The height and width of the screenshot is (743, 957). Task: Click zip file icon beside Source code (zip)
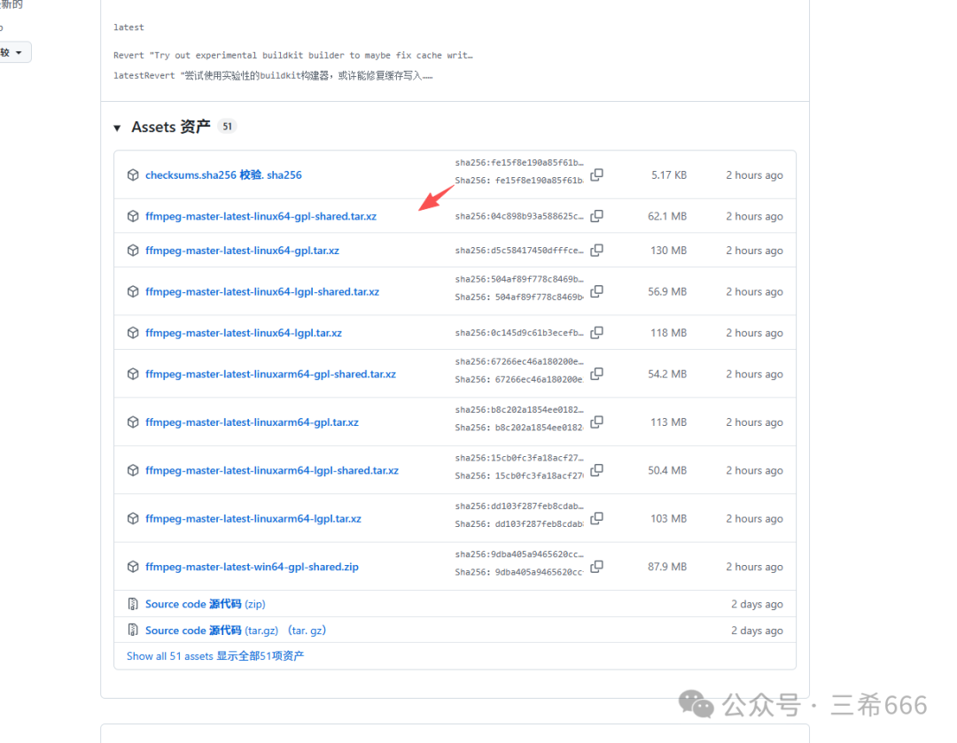tap(132, 604)
